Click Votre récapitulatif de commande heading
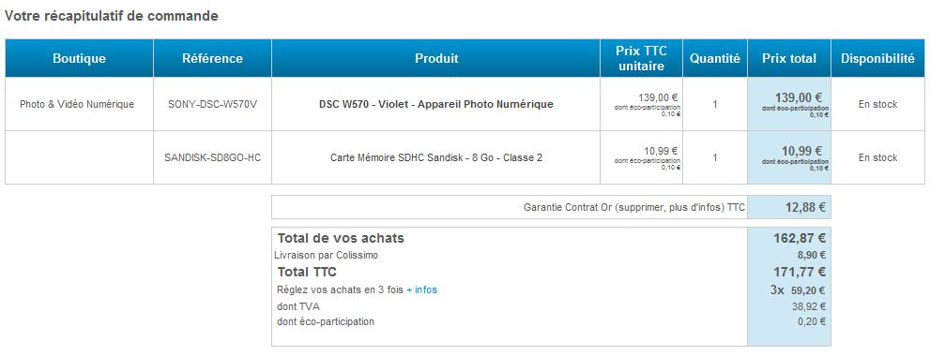Screen dimensions: 930x356 pyautogui.click(x=112, y=17)
